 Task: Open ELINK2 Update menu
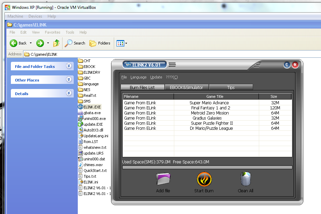tap(156, 77)
